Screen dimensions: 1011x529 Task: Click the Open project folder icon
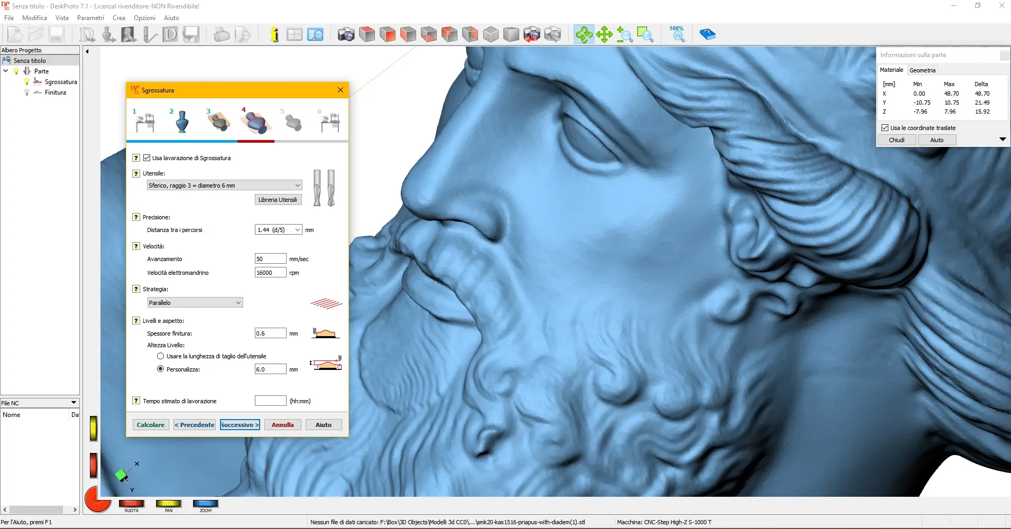click(x=36, y=35)
